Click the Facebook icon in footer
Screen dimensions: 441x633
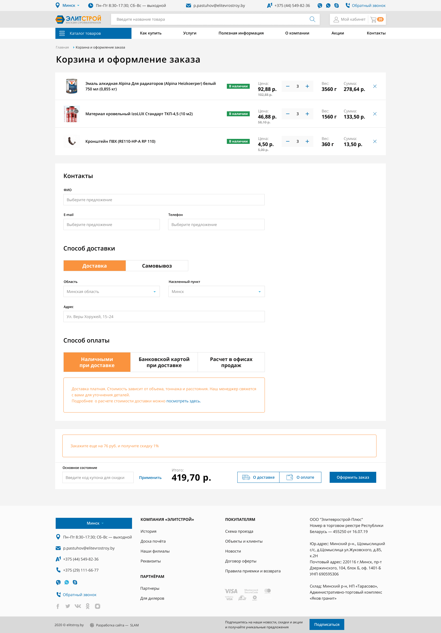point(58,606)
